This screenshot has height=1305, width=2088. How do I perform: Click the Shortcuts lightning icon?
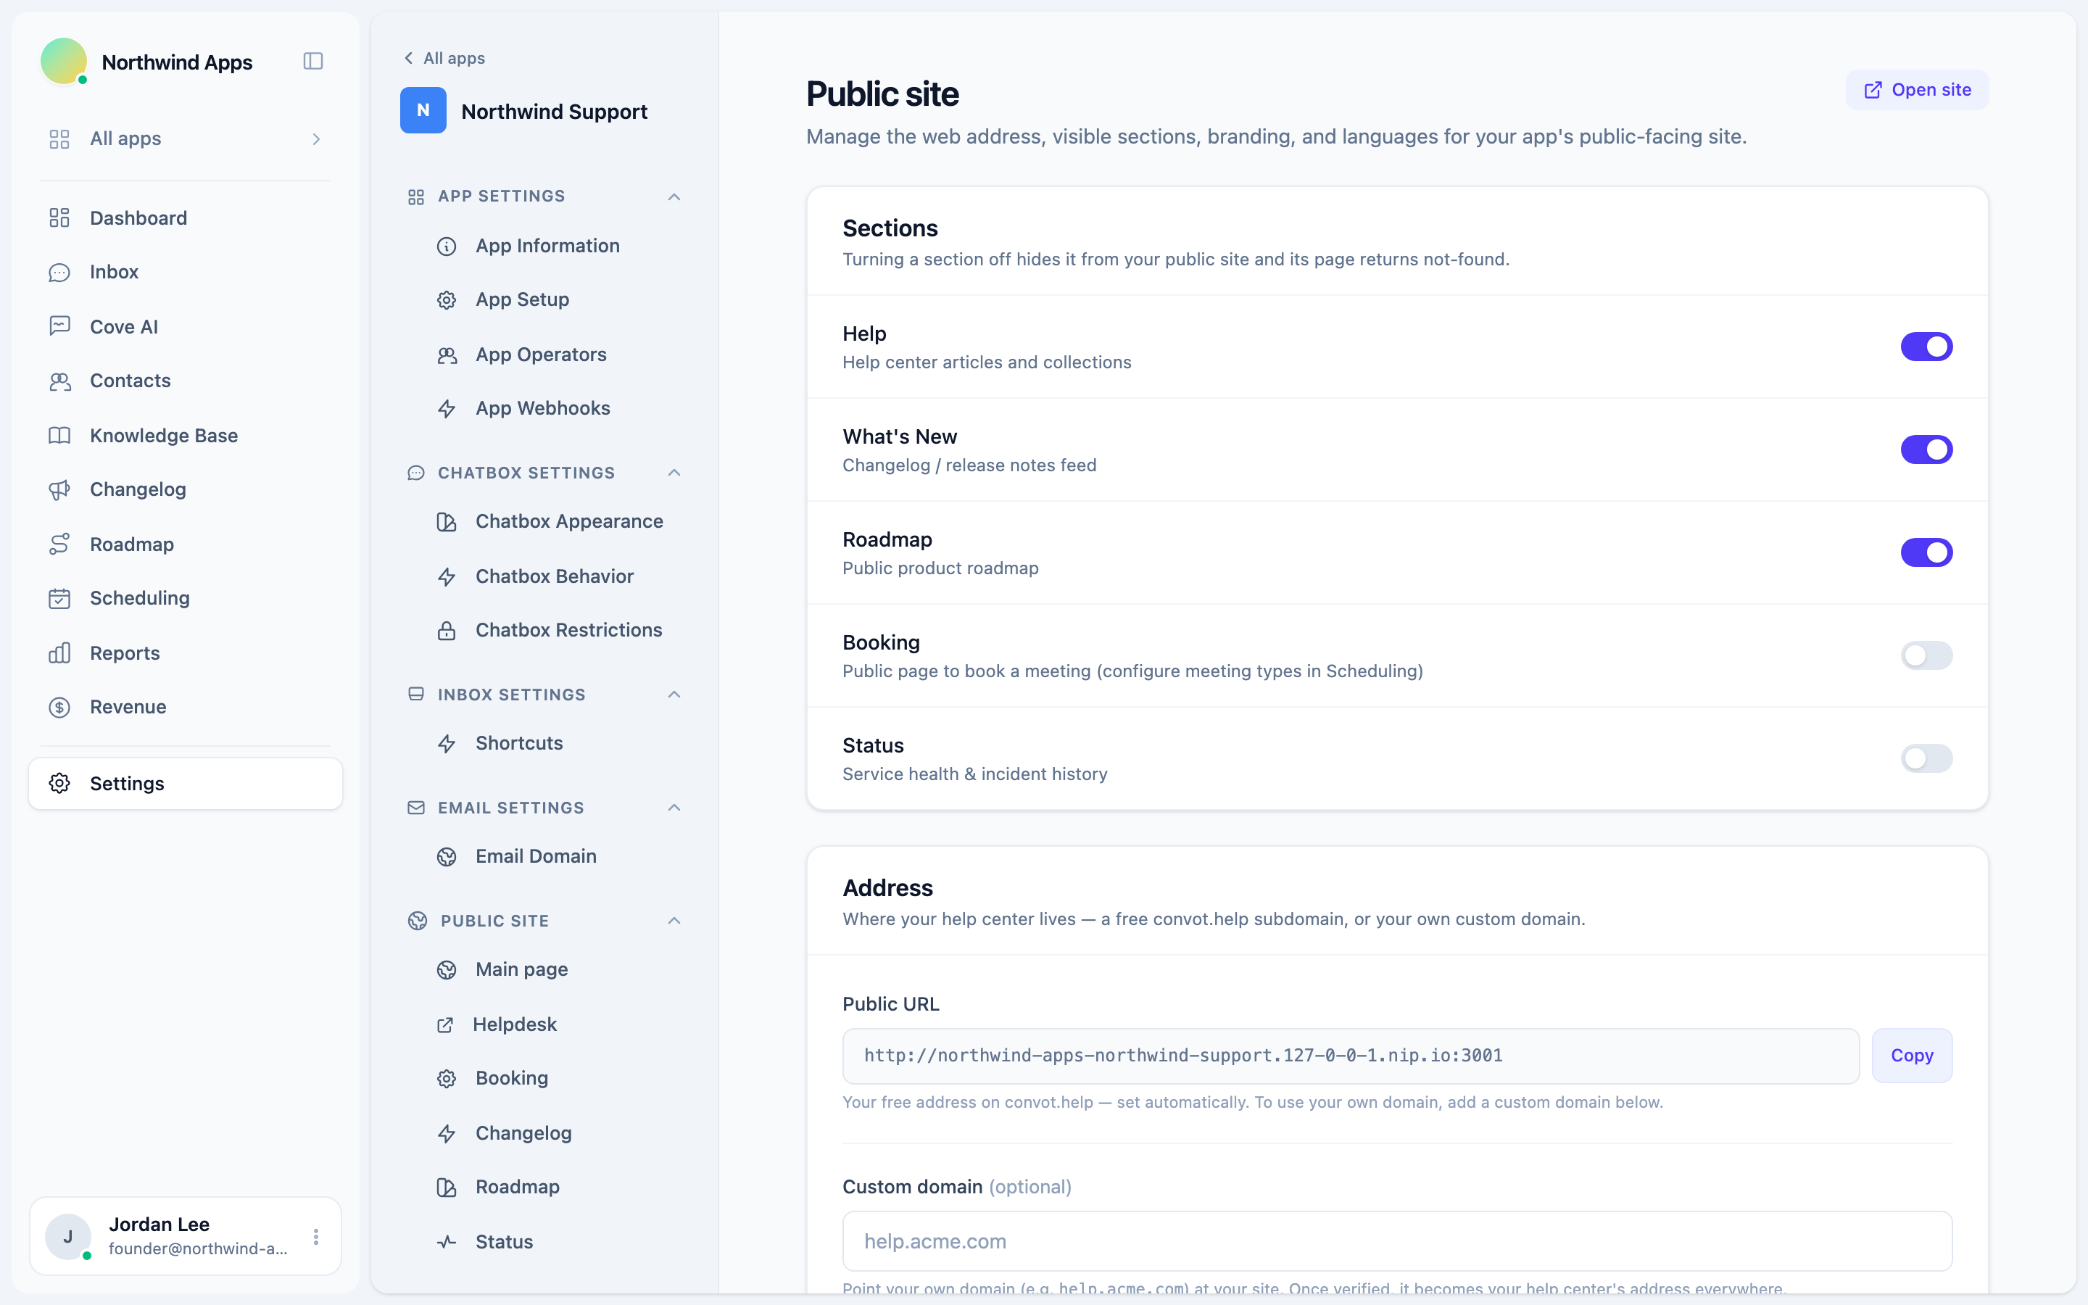446,743
